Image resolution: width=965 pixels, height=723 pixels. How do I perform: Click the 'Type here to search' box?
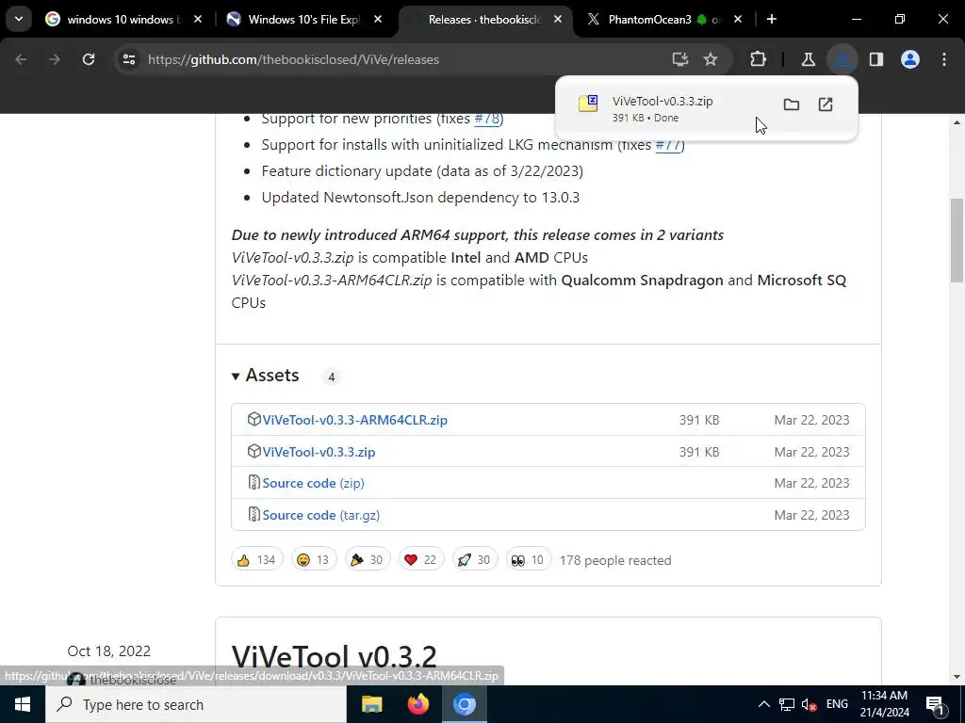pyautogui.click(x=196, y=704)
